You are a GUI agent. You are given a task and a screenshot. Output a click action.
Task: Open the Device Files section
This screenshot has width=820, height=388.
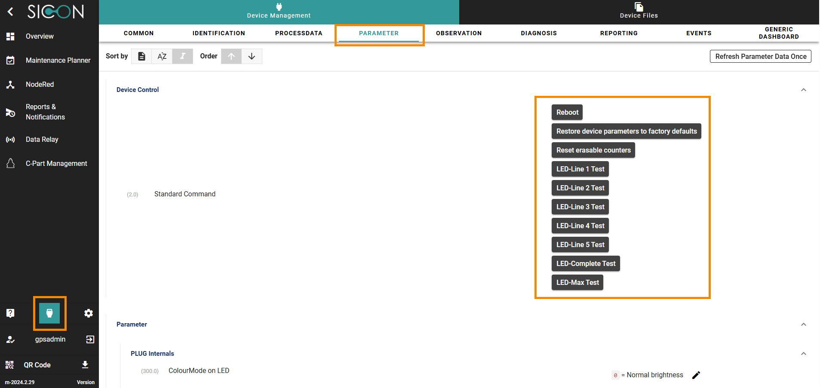pos(639,12)
